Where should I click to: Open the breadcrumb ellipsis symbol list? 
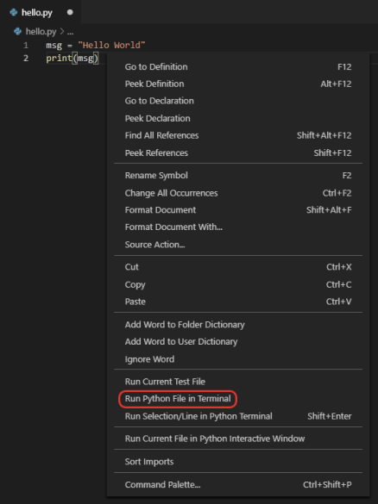tap(70, 32)
